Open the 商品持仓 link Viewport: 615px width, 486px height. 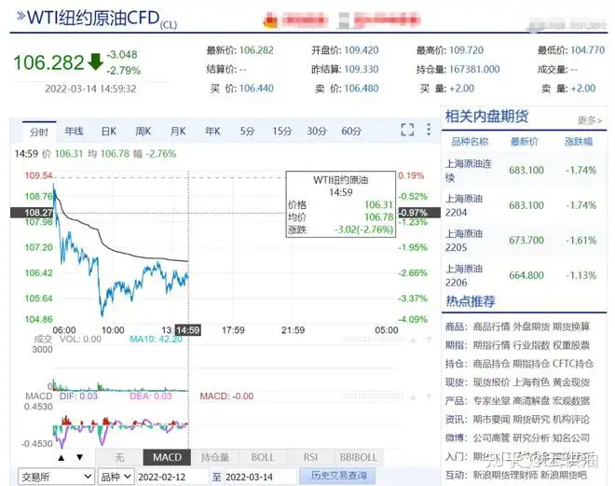[x=491, y=364]
